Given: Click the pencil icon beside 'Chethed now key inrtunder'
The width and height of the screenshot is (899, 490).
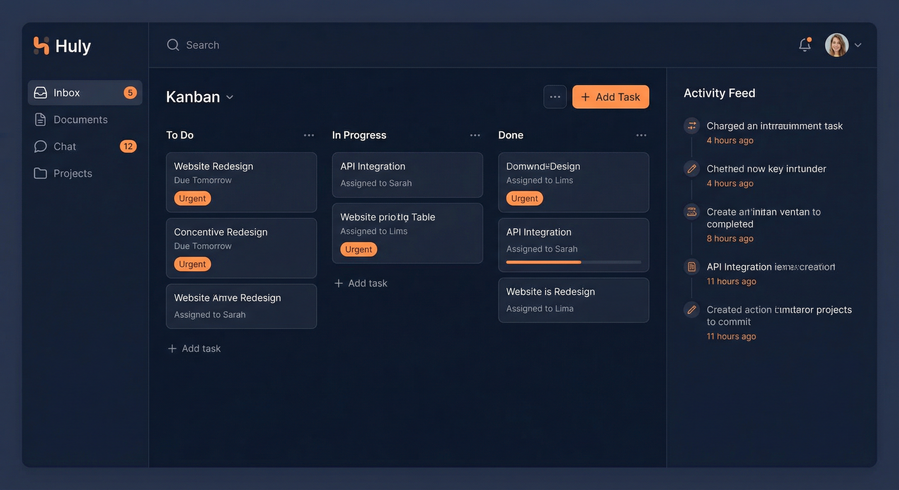Looking at the screenshot, I should (x=692, y=169).
